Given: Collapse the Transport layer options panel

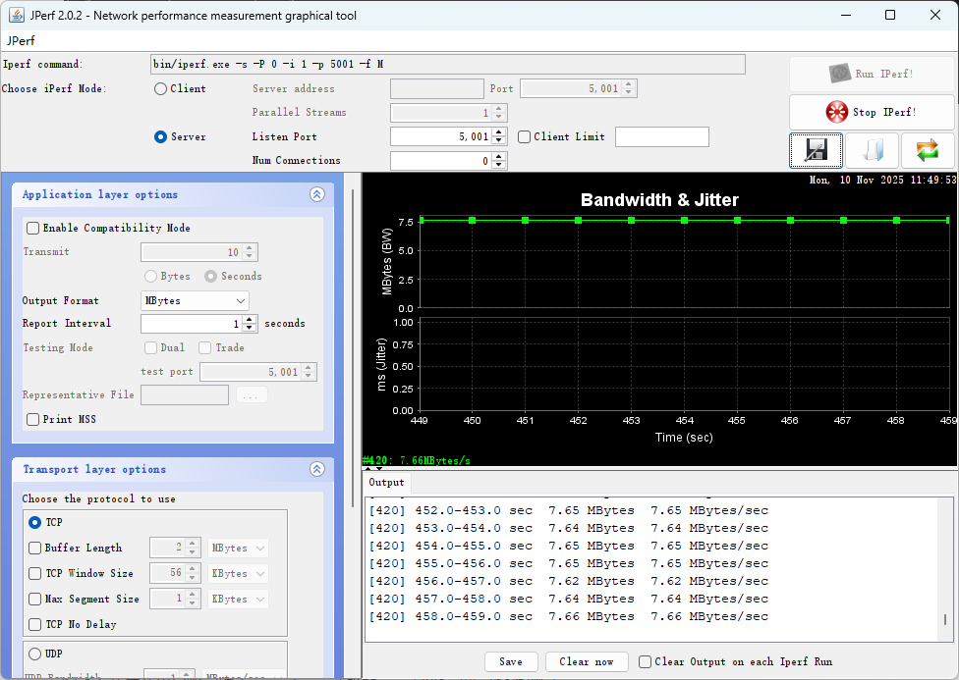Looking at the screenshot, I should point(316,469).
